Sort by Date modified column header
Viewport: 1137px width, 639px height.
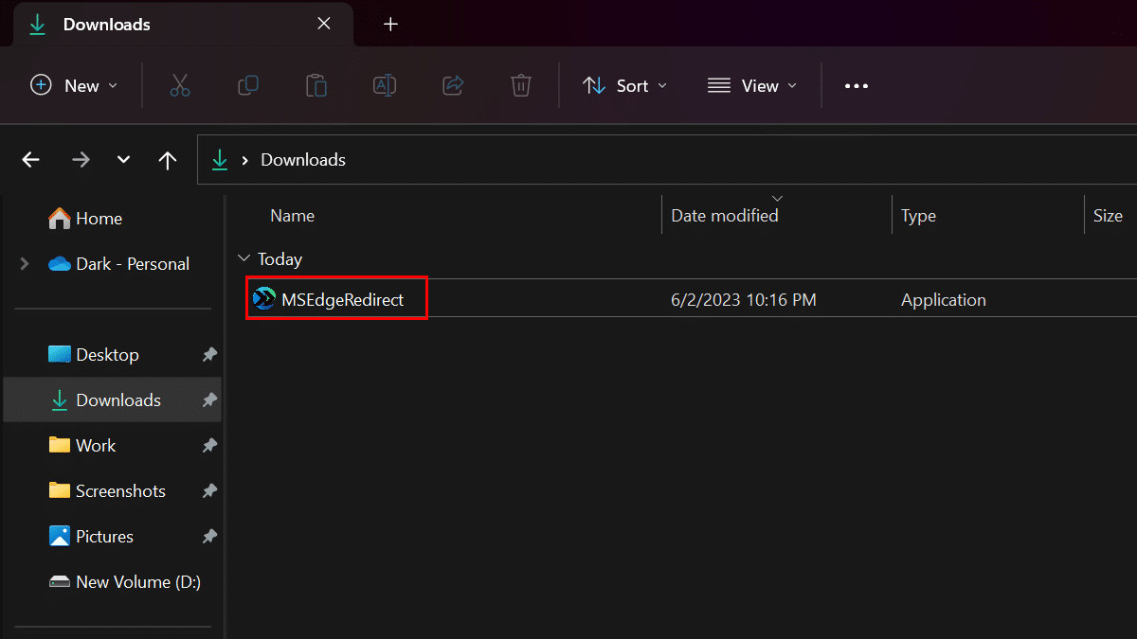724,216
